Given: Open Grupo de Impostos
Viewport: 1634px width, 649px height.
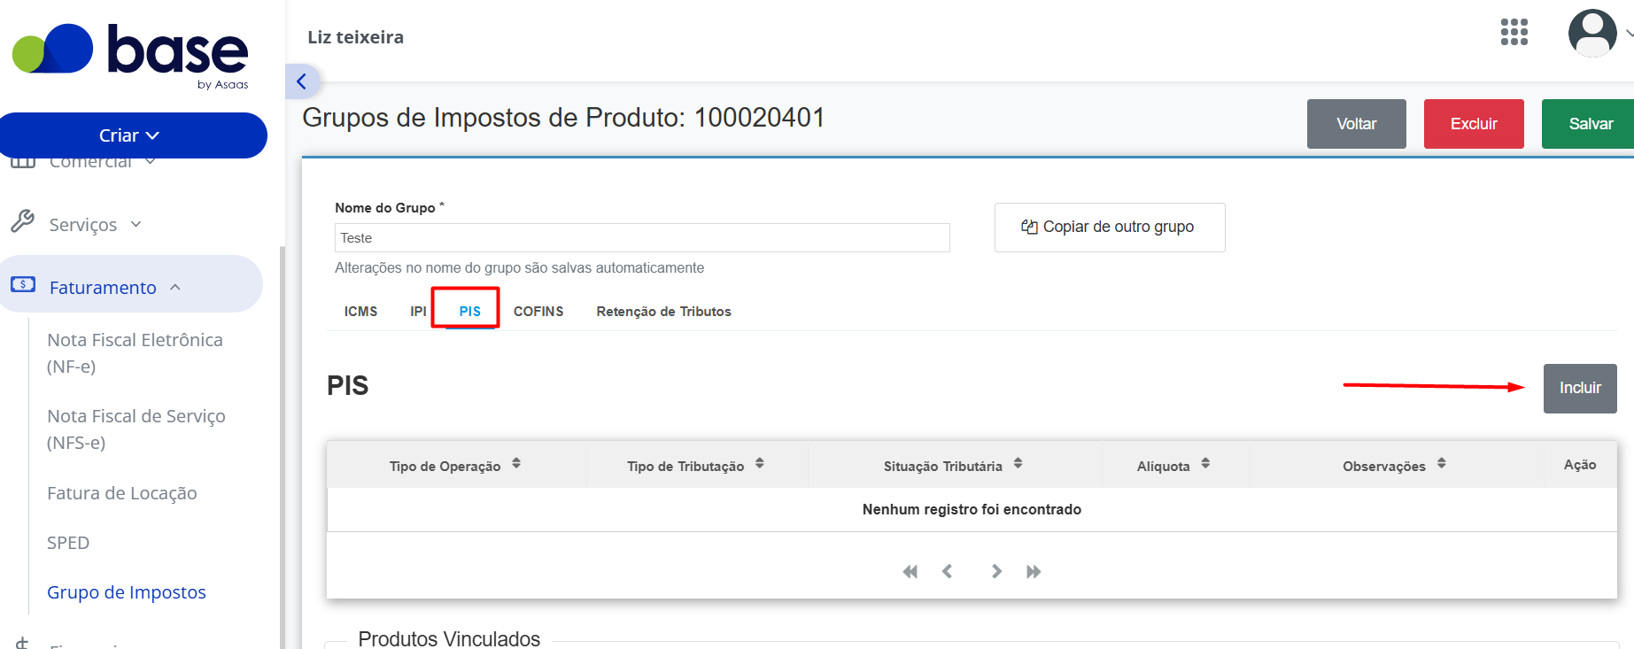Looking at the screenshot, I should [127, 592].
